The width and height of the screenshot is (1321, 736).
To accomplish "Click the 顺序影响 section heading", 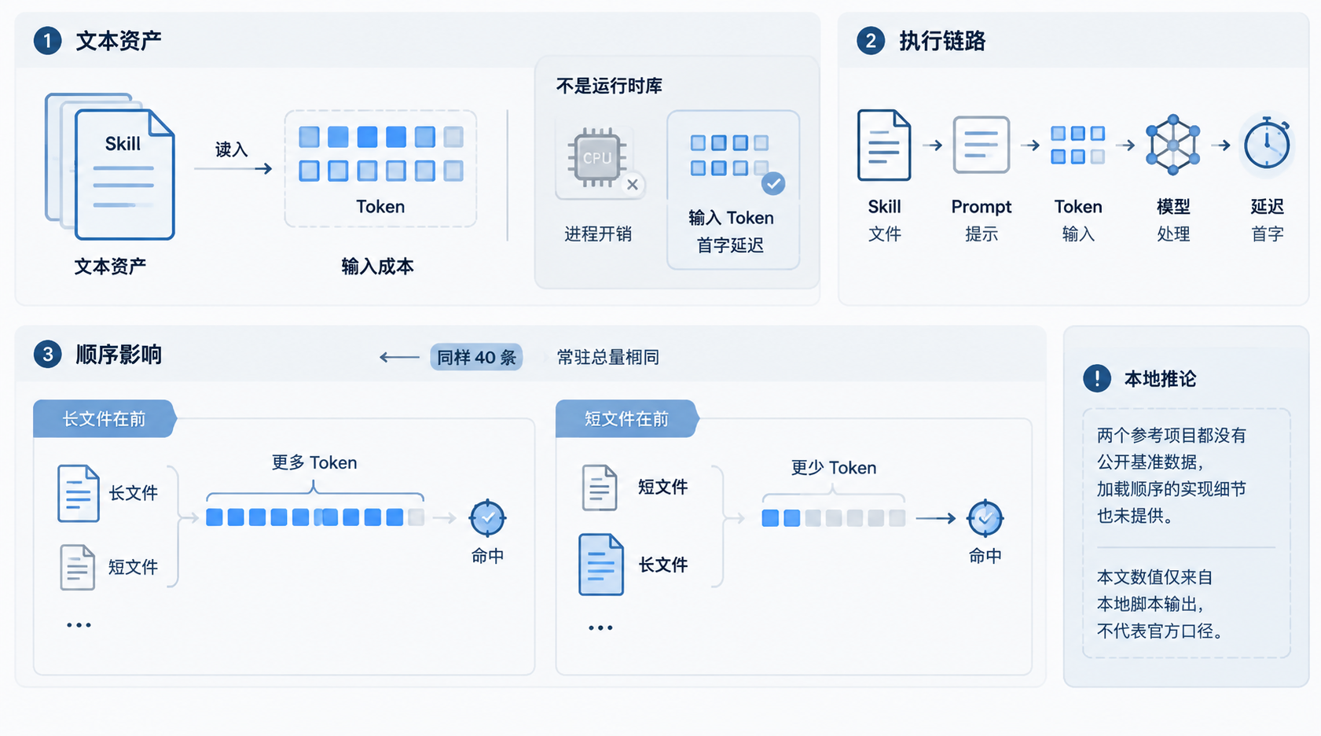I will pos(119,355).
